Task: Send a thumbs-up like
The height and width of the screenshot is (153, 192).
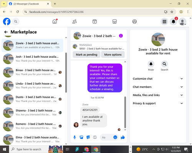Action: (122, 137)
